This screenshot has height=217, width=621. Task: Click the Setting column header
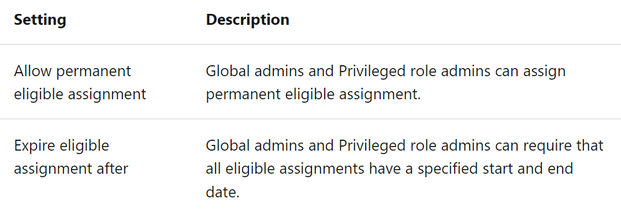(40, 20)
